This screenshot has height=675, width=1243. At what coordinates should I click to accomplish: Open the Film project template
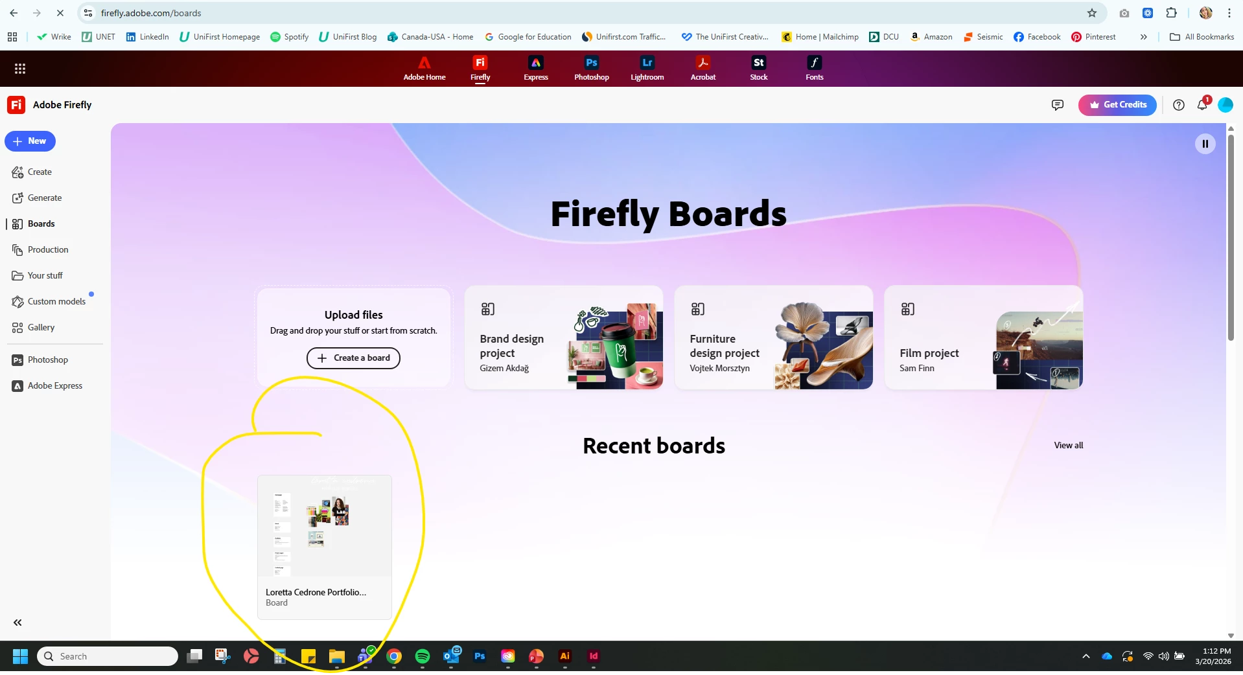(x=984, y=337)
